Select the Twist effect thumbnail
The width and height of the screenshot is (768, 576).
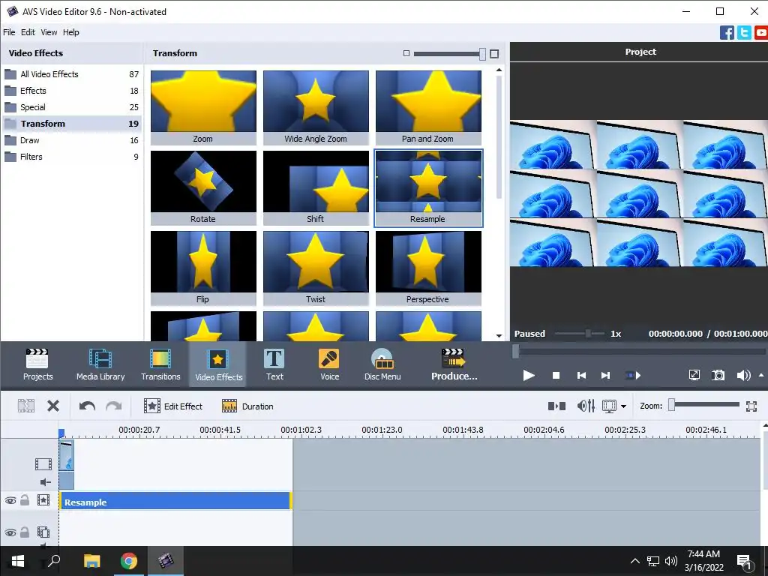(316, 268)
